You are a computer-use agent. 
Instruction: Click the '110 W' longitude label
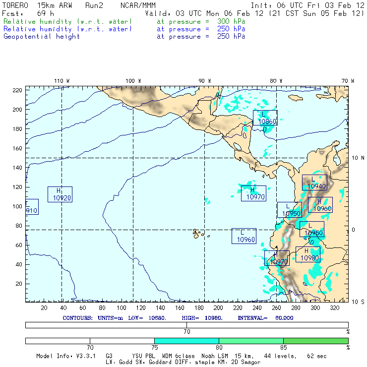[62, 81]
